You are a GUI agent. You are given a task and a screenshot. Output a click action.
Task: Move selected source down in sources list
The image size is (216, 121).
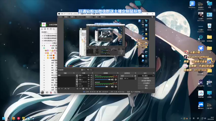pyautogui.click(x=90, y=89)
